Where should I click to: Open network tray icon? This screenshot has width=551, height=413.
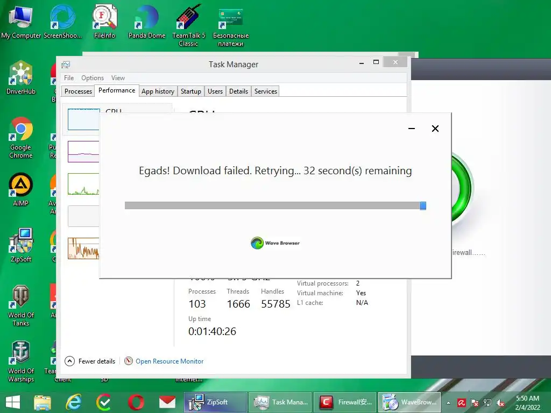(488, 403)
